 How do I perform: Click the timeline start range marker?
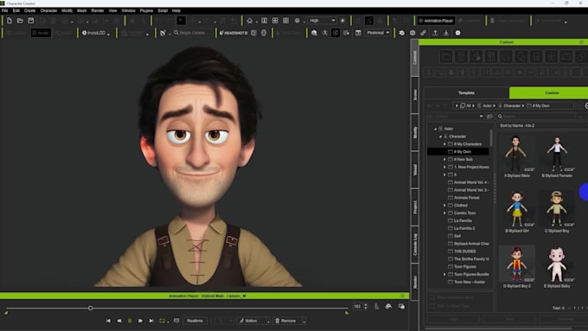coord(6,312)
